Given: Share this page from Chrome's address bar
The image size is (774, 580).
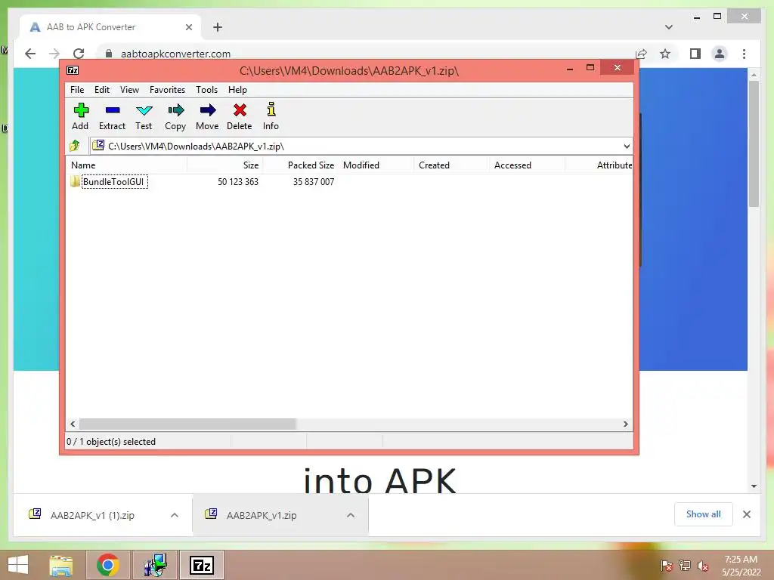Looking at the screenshot, I should [x=641, y=54].
